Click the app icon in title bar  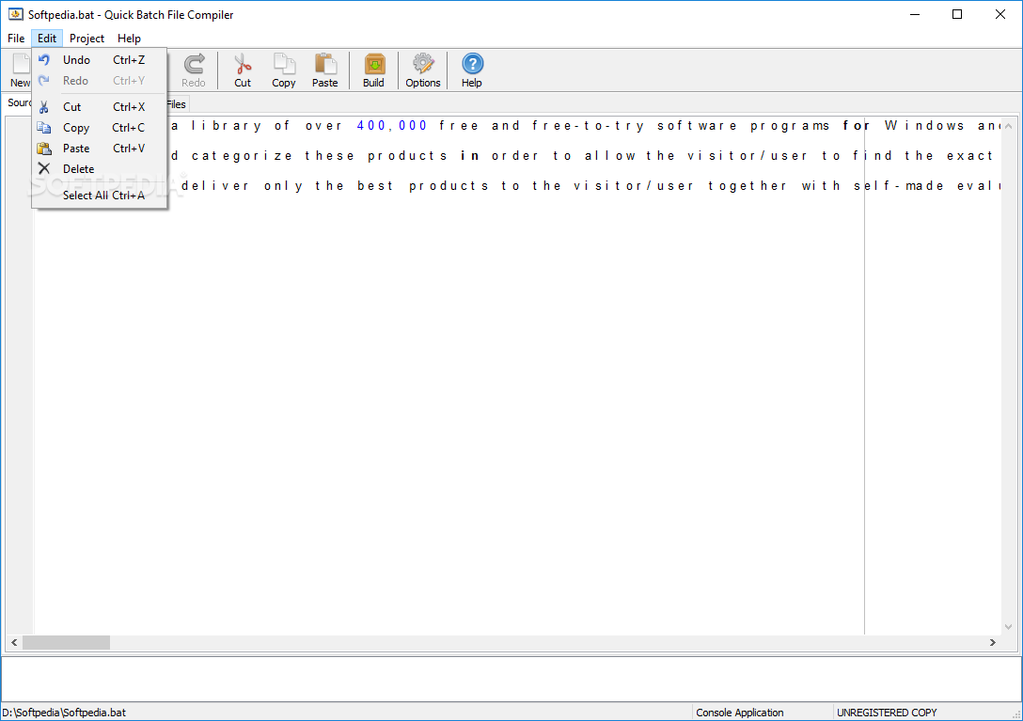[16, 14]
